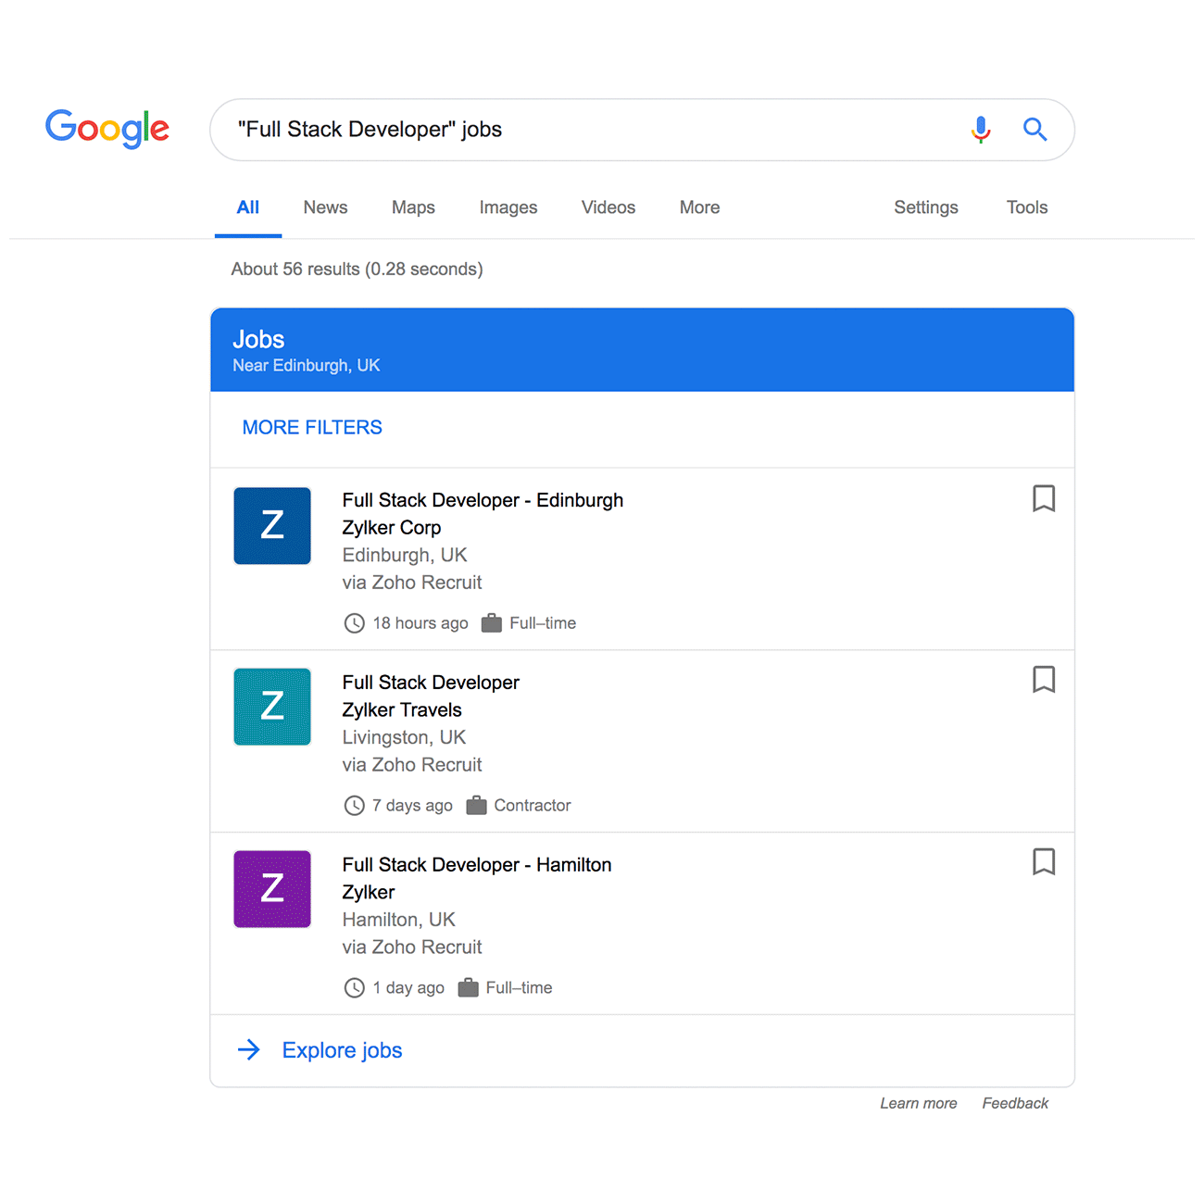Screen dimensions: 1204x1204
Task: Click the Google logo
Action: click(107, 128)
